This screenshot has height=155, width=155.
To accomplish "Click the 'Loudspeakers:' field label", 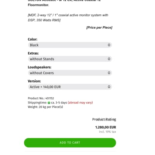I will pyautogui.click(x=40, y=67).
